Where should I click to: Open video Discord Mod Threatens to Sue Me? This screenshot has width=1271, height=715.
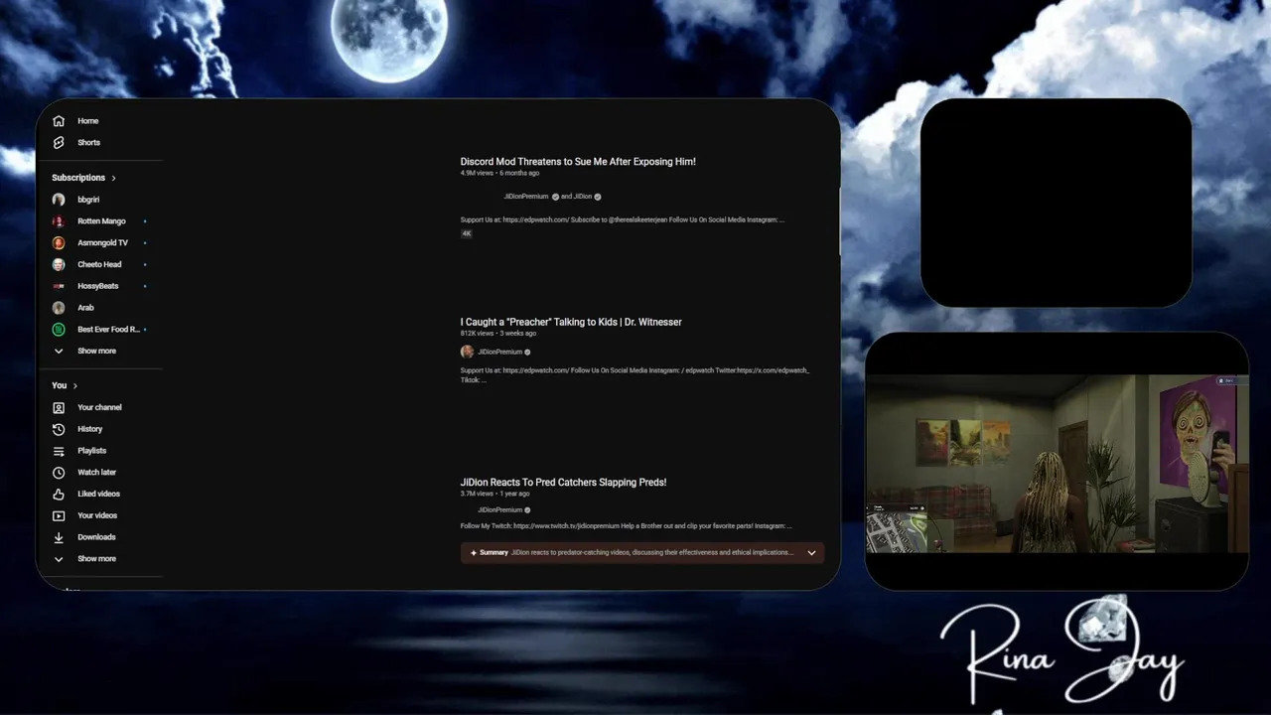click(x=578, y=162)
